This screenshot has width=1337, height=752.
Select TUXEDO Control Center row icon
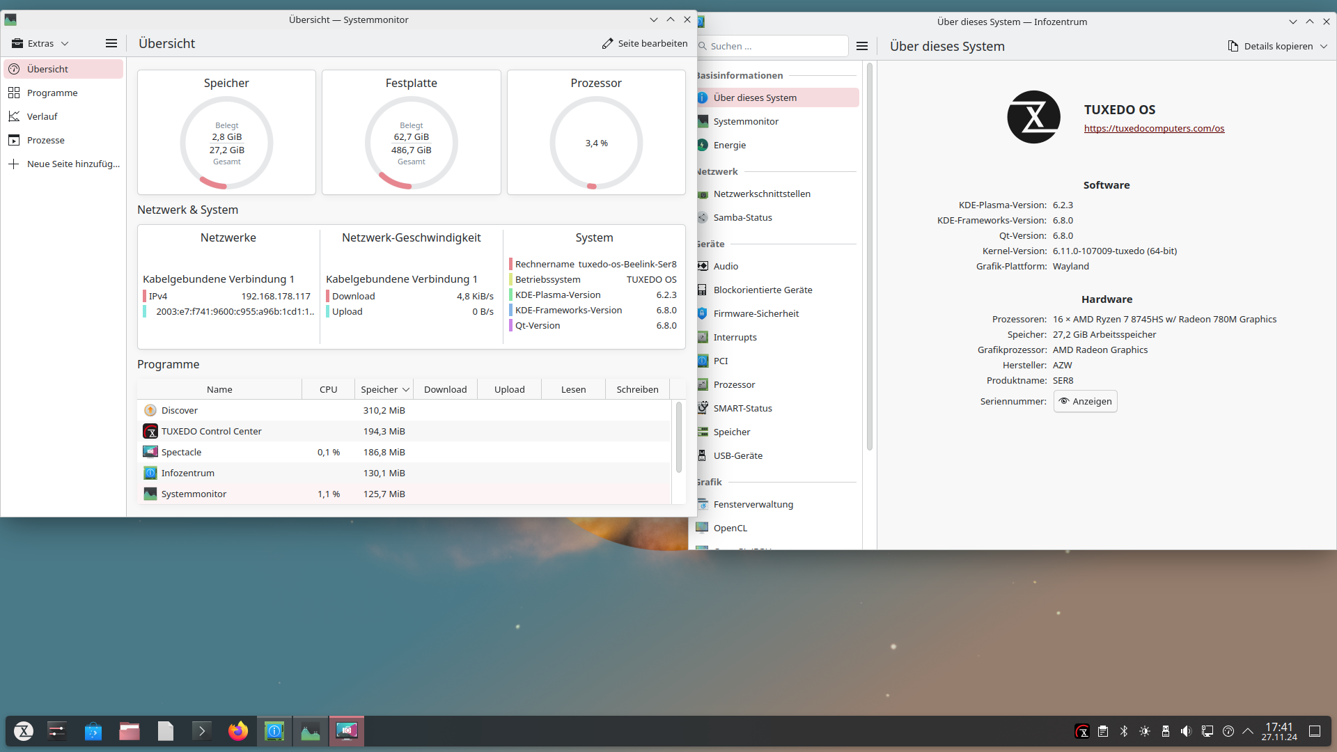coord(150,431)
